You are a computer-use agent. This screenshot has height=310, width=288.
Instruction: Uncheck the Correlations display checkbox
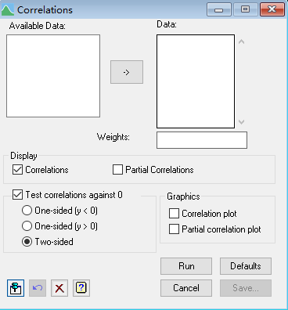(x=17, y=170)
